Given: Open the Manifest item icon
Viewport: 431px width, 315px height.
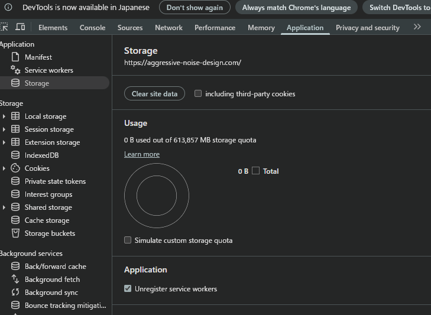Looking at the screenshot, I should (15, 57).
